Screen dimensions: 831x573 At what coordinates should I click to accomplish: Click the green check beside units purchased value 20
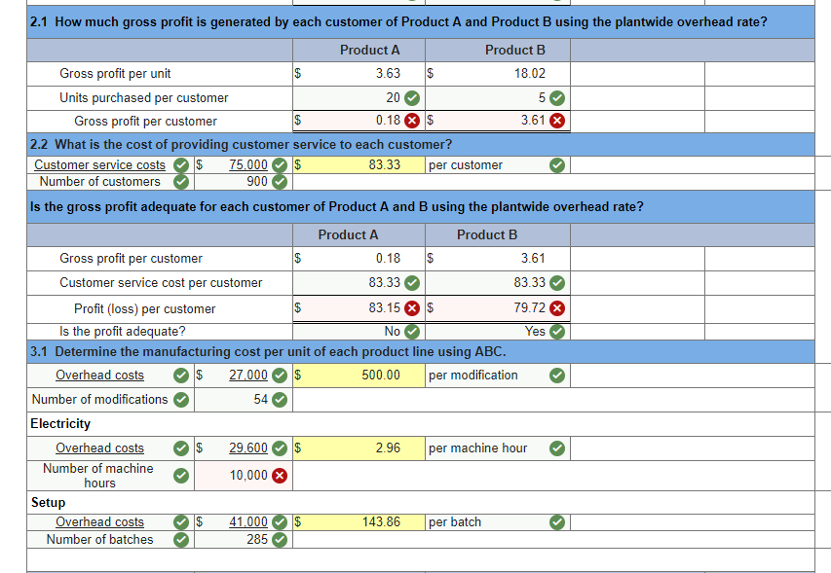[x=414, y=97]
